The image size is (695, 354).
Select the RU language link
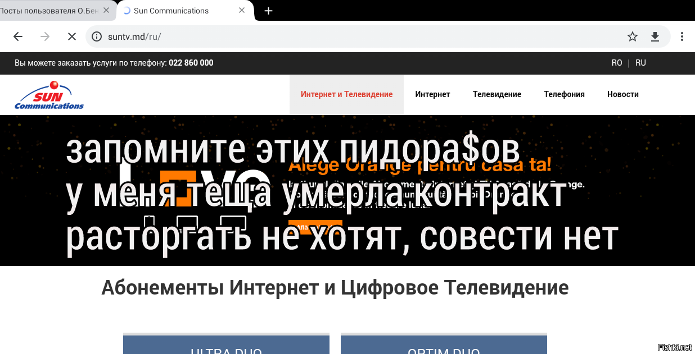click(640, 63)
